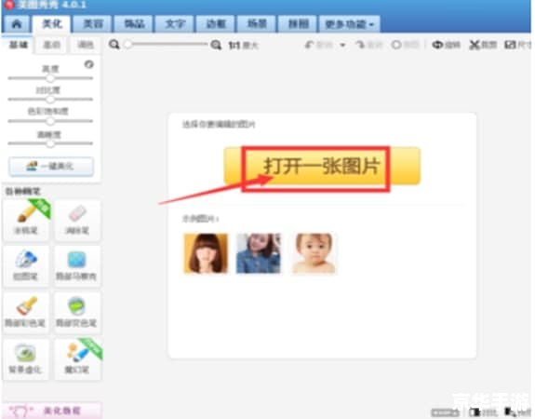535x419 pixels.
Task: Switch to the 美化 beautify tab
Action: (x=52, y=24)
